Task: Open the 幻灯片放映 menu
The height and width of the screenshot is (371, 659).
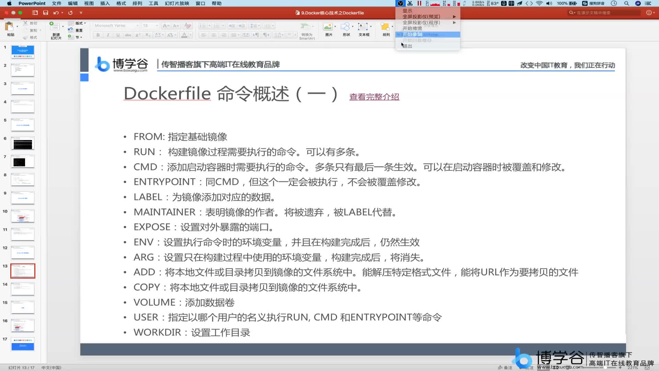Action: [177, 3]
